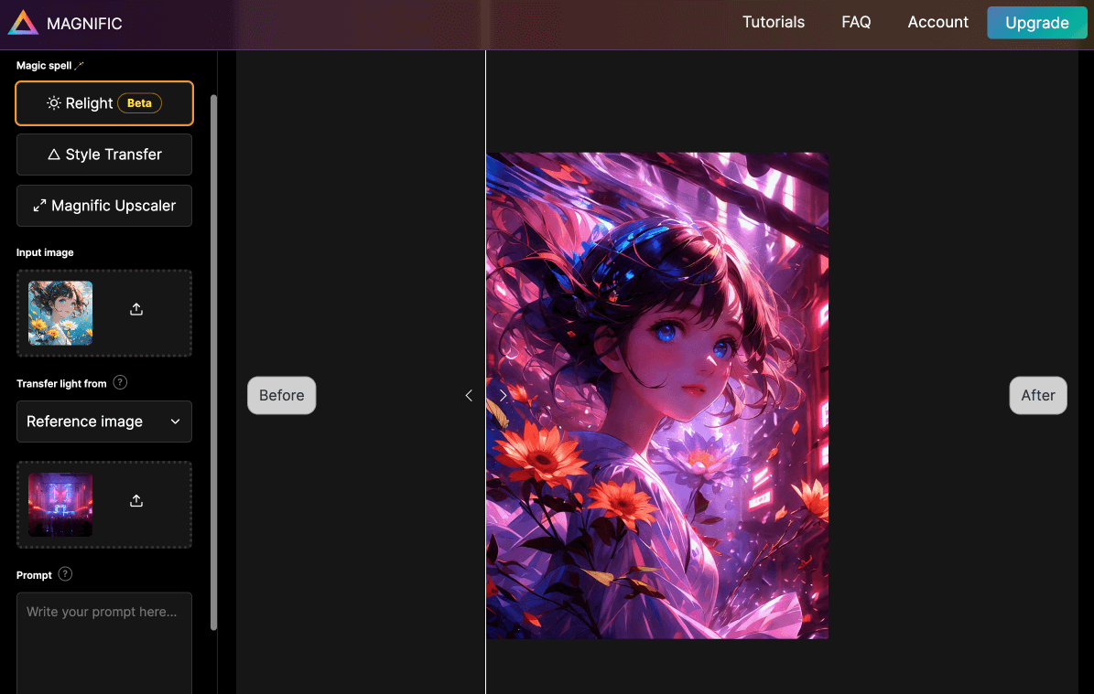Click the right arrow on comparison slider
Screen dimensions: 1094x694
[x=503, y=396]
